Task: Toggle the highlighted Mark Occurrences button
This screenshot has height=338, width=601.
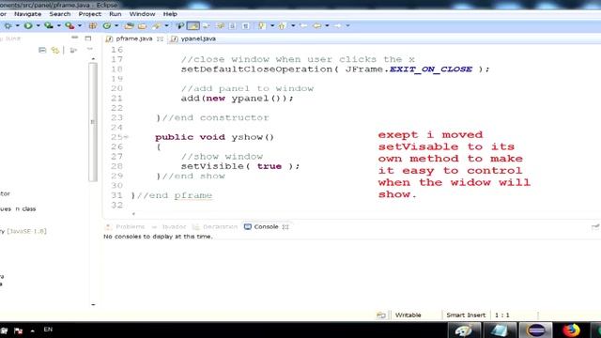Action: pyautogui.click(x=193, y=25)
